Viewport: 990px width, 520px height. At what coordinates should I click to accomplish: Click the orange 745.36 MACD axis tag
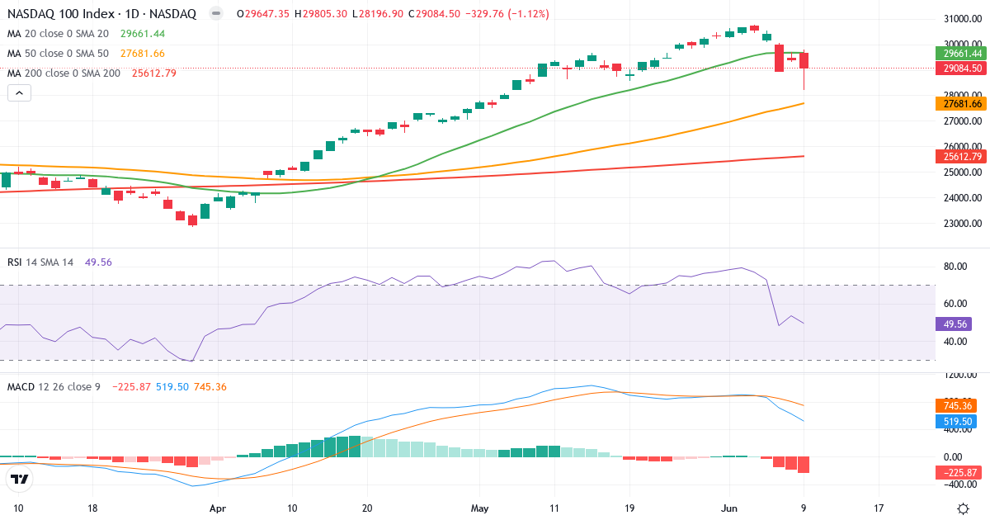click(x=956, y=406)
